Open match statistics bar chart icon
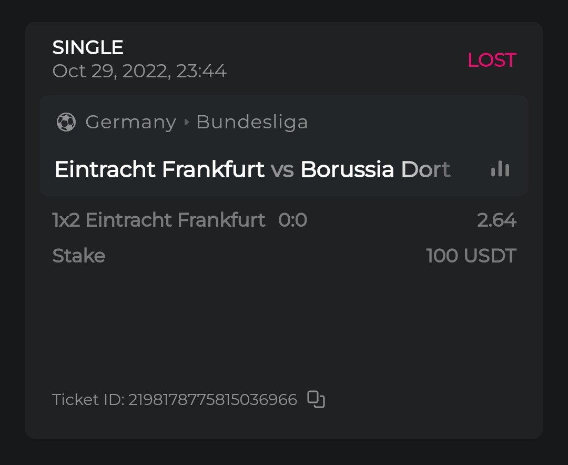 click(500, 169)
